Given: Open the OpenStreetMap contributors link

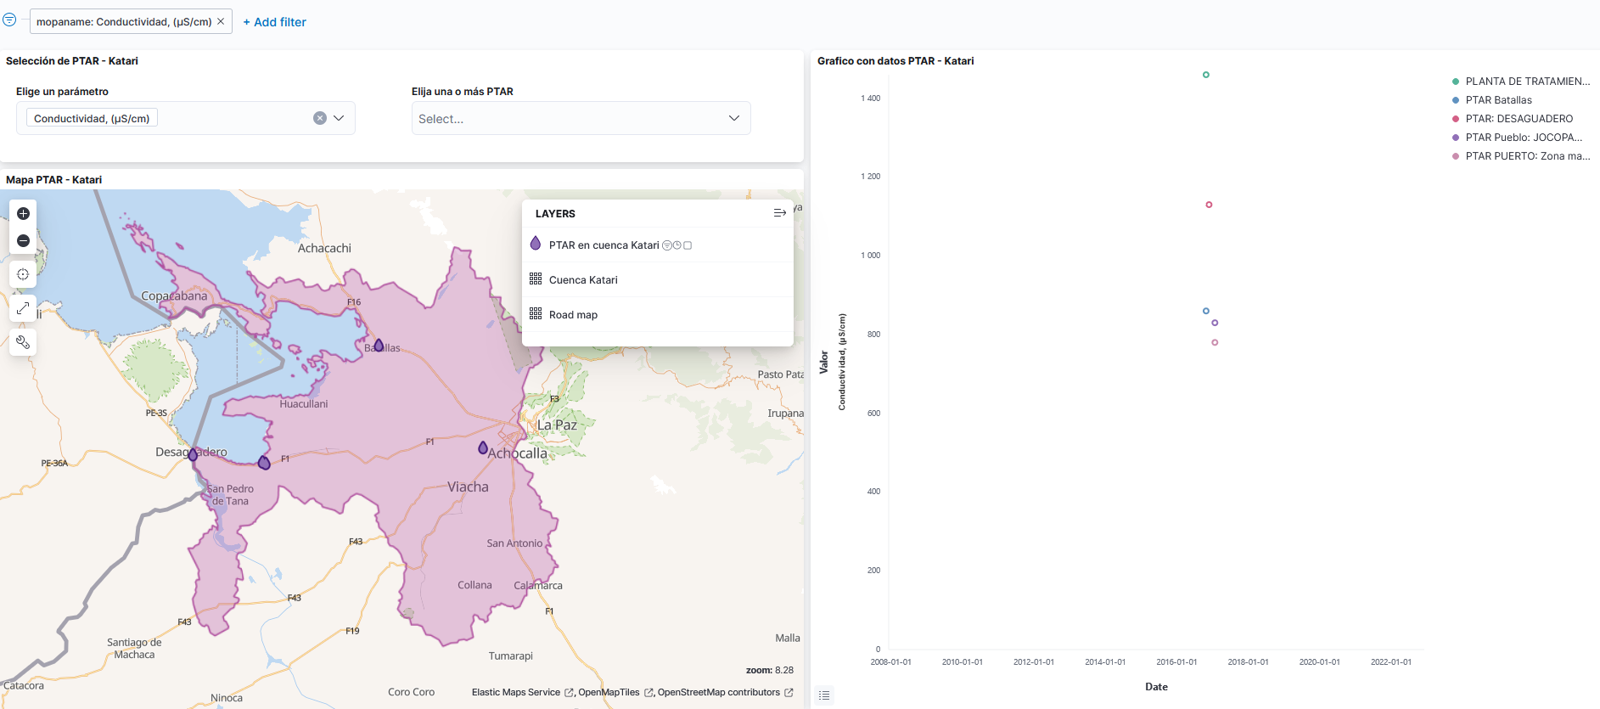Looking at the screenshot, I should [x=718, y=692].
